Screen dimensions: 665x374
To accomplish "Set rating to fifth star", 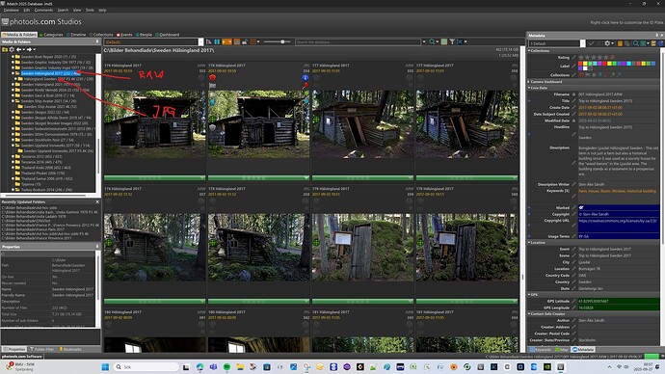I will point(606,57).
